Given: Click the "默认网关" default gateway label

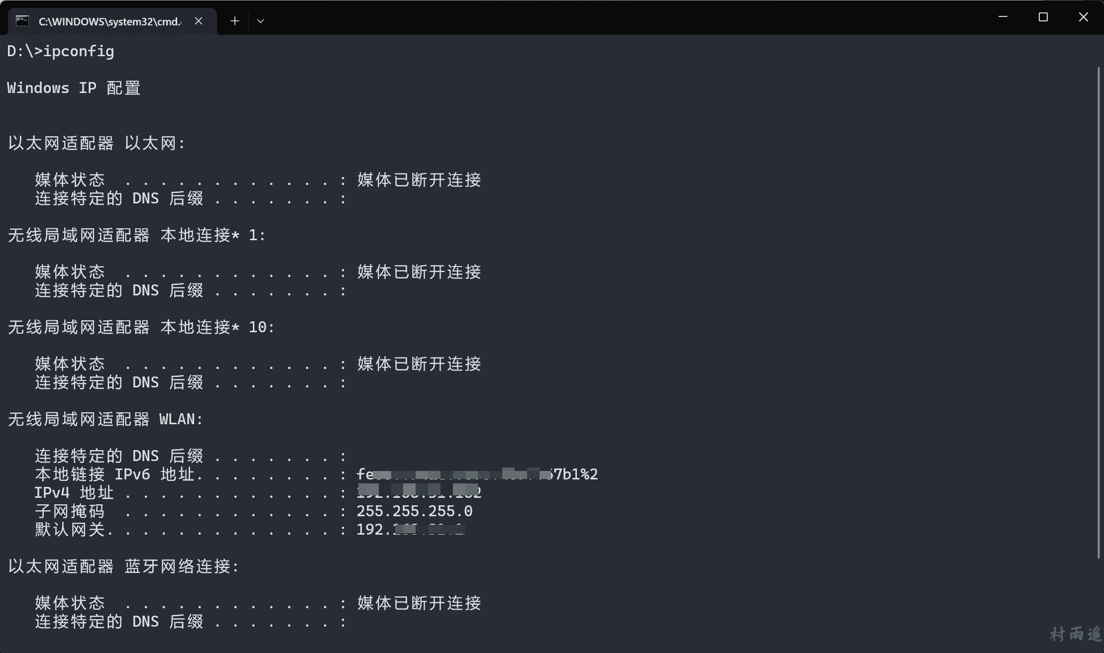Looking at the screenshot, I should click(x=70, y=530).
